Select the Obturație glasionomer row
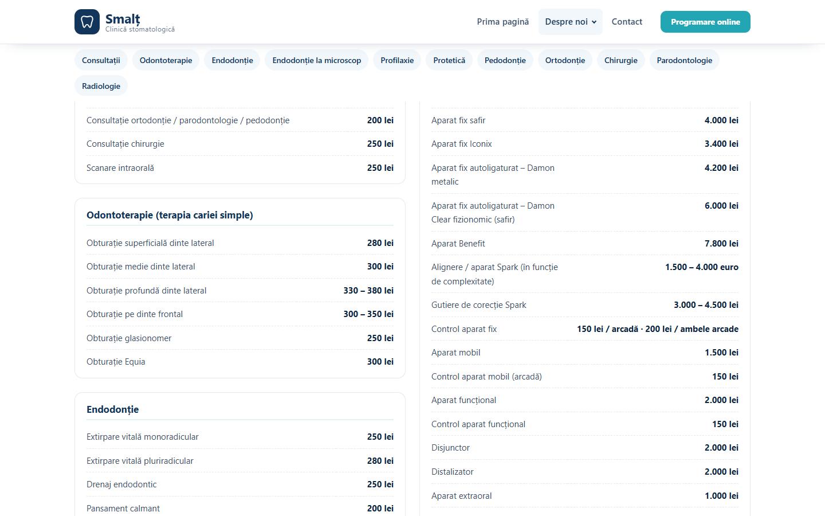The image size is (825, 516). tap(240, 338)
